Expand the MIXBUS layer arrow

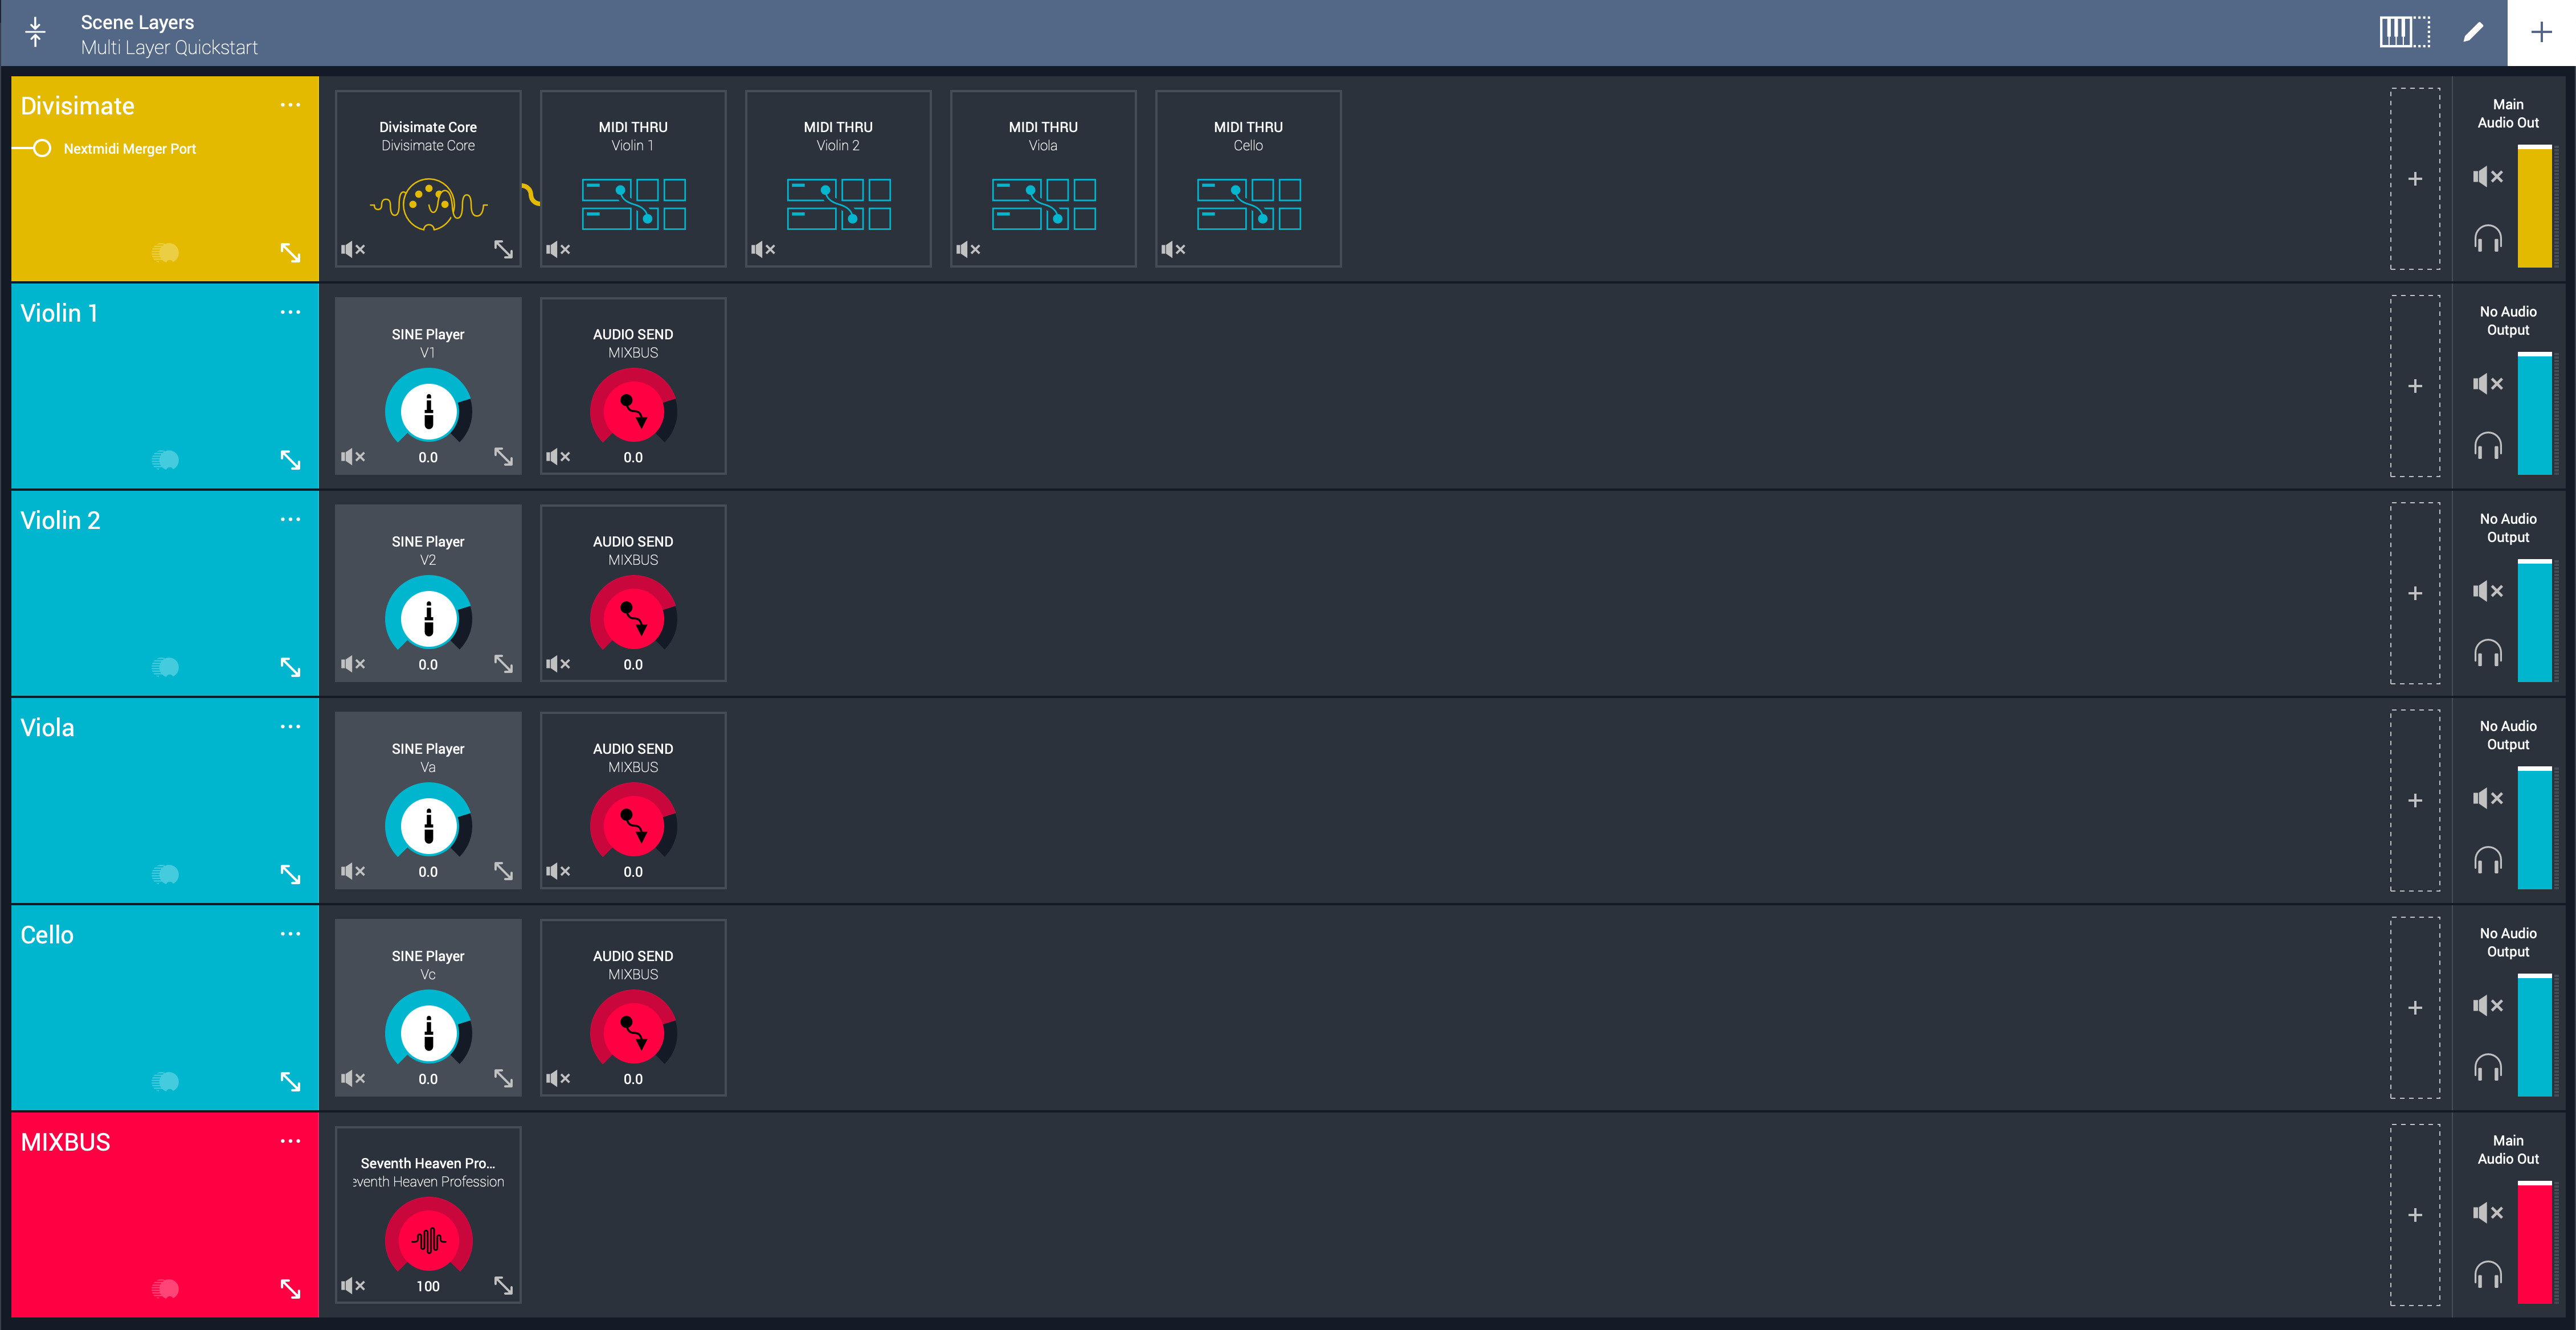[290, 1288]
